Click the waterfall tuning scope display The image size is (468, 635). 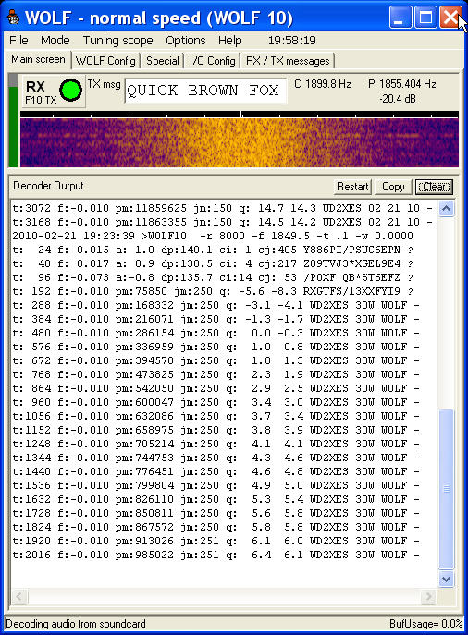click(239, 143)
